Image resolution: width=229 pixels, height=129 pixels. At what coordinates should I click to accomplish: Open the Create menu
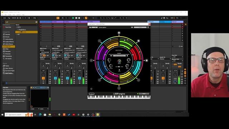(10, 15)
